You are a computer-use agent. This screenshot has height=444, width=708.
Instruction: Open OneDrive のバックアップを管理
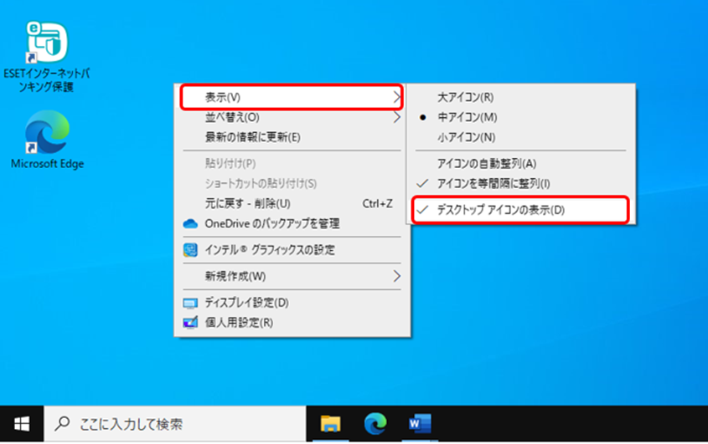(292, 223)
